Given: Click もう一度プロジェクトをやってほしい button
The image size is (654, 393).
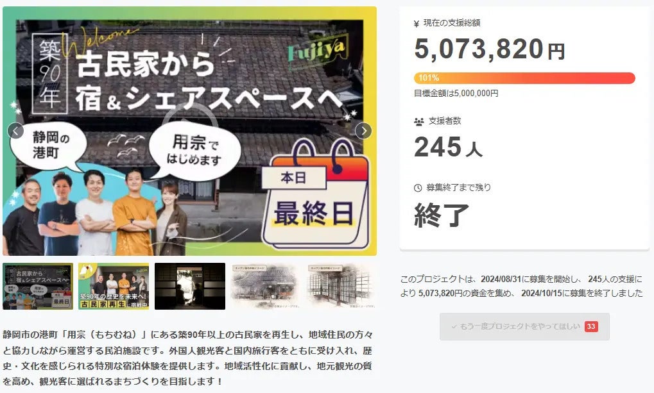Looking at the screenshot, I should [524, 326].
